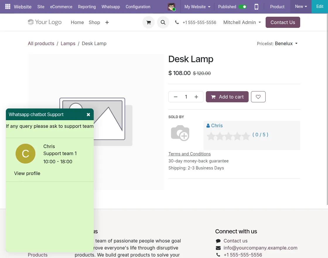Click footer phone number +1 555-555-5556
328x258 pixels.
pos(243,255)
